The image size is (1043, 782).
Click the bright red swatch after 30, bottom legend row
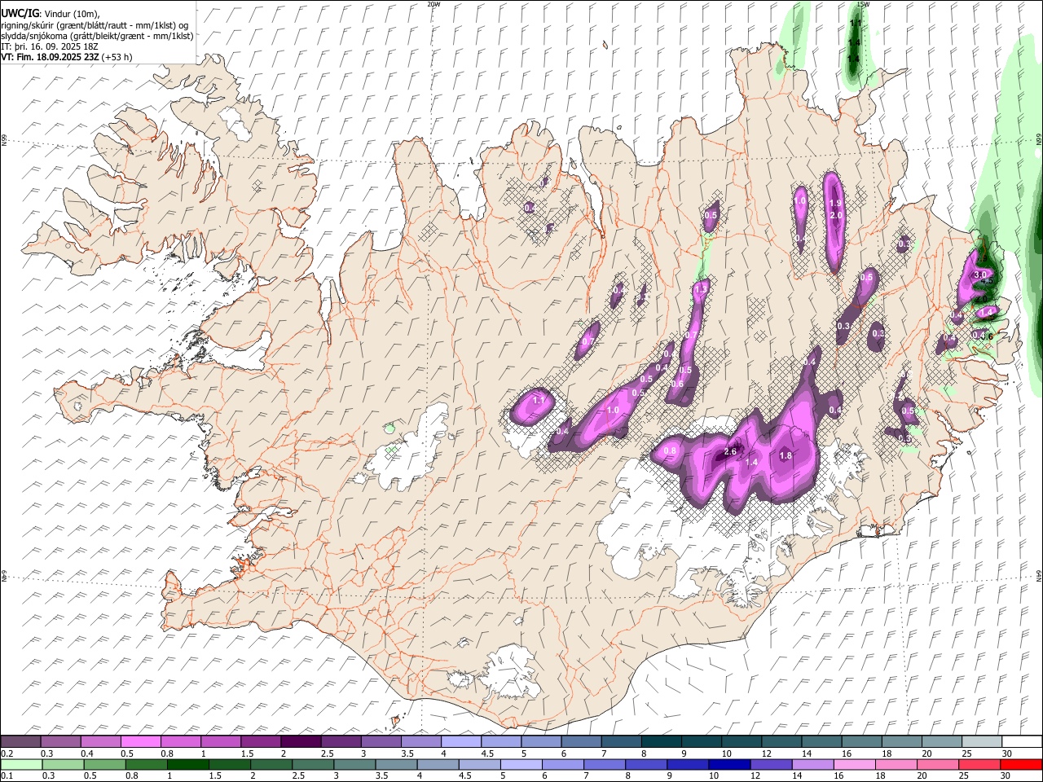pos(1021,764)
